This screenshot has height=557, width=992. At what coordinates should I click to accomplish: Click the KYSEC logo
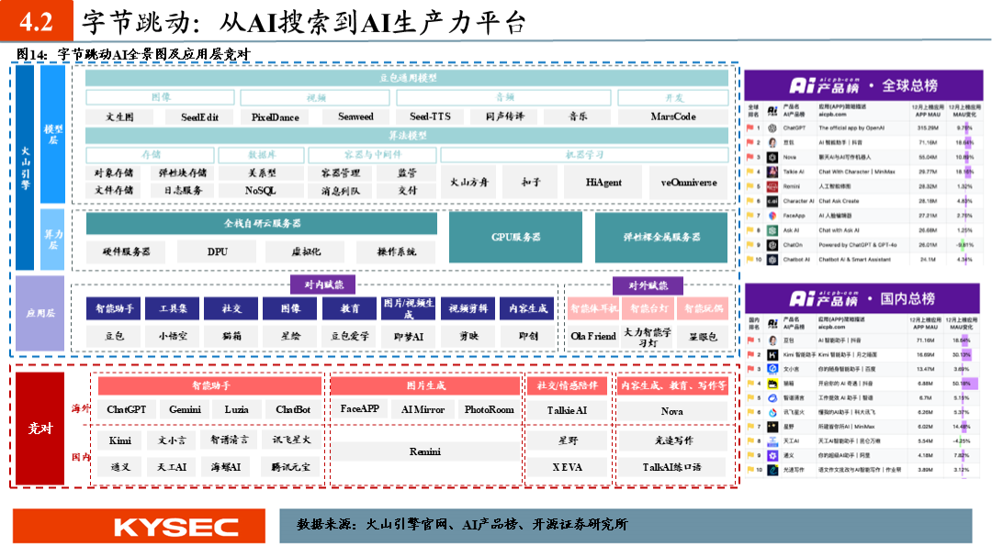click(x=176, y=527)
